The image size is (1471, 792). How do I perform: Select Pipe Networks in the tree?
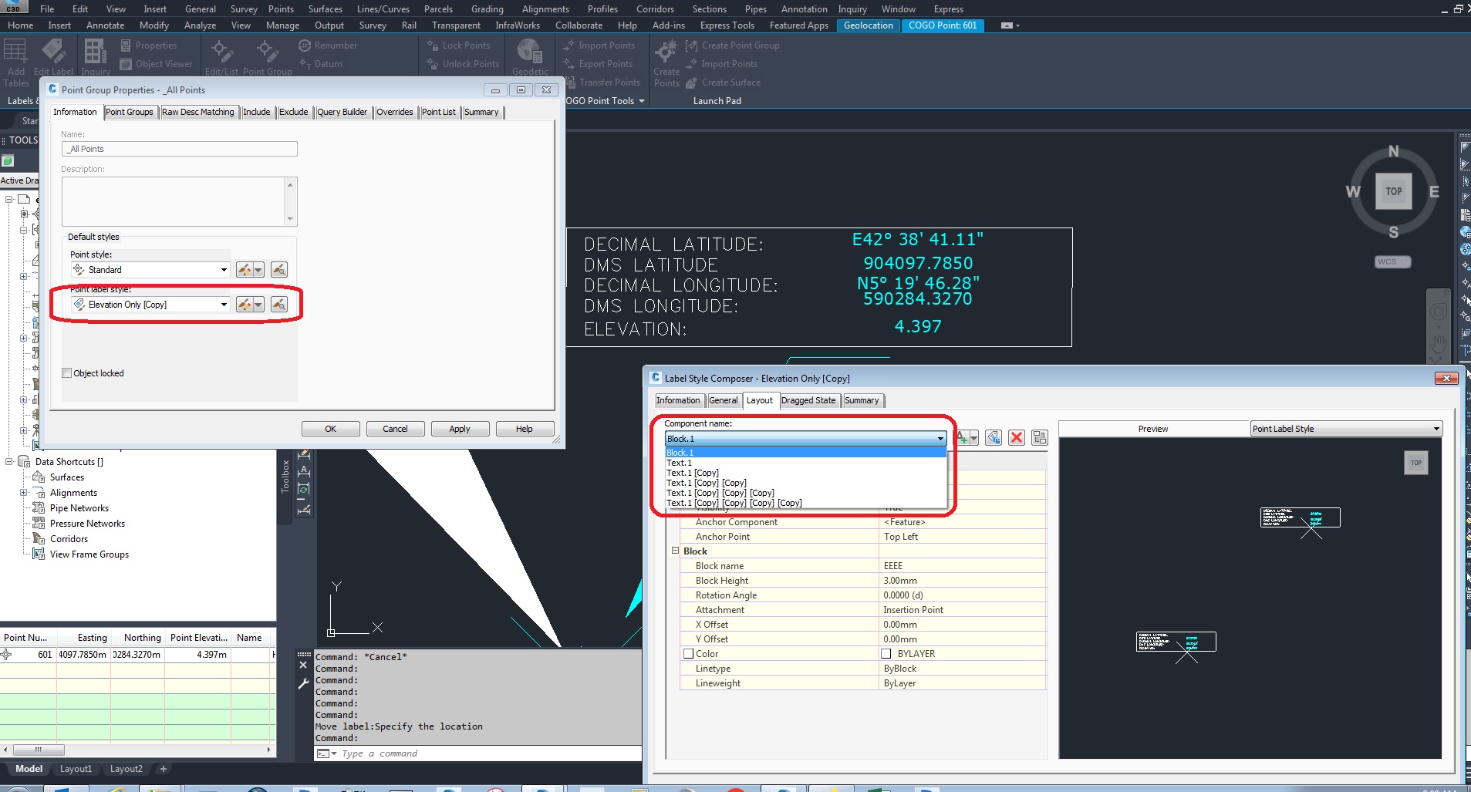coord(79,508)
